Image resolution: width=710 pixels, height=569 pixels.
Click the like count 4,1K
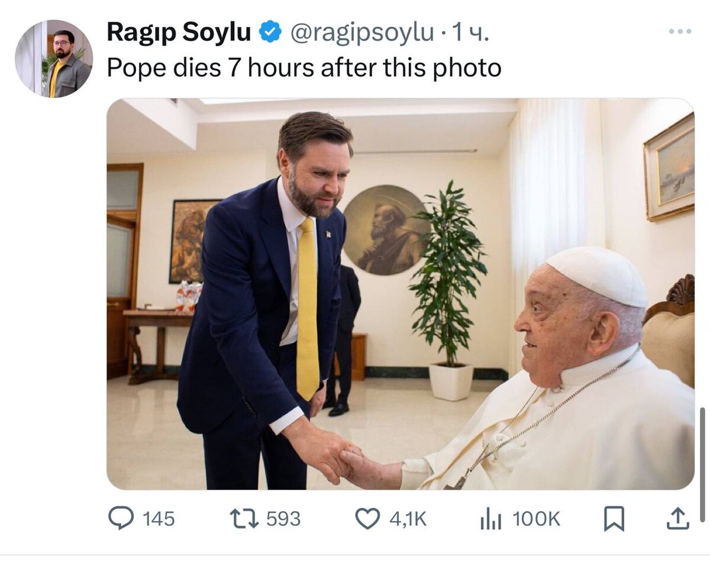(408, 519)
